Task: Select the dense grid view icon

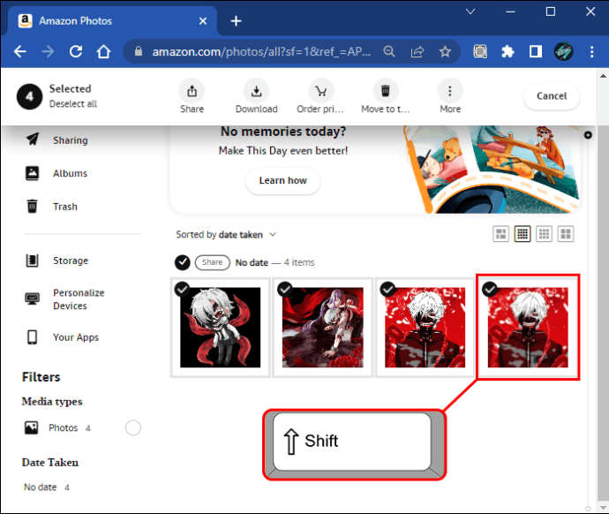Action: [523, 234]
